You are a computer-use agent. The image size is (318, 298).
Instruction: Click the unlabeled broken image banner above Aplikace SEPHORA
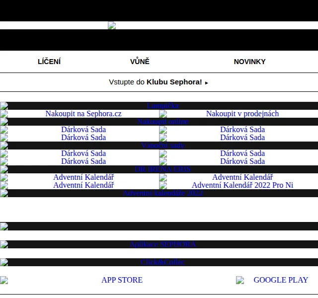[159, 226]
